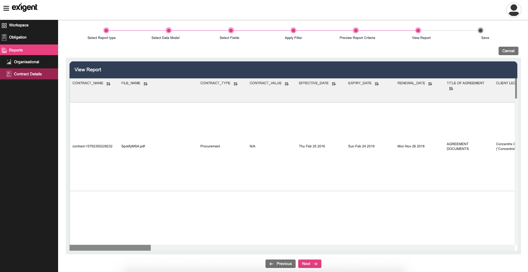Viewport: 528px width, 272px height.
Task: Click the N/A contract value cell
Action: 252,146
